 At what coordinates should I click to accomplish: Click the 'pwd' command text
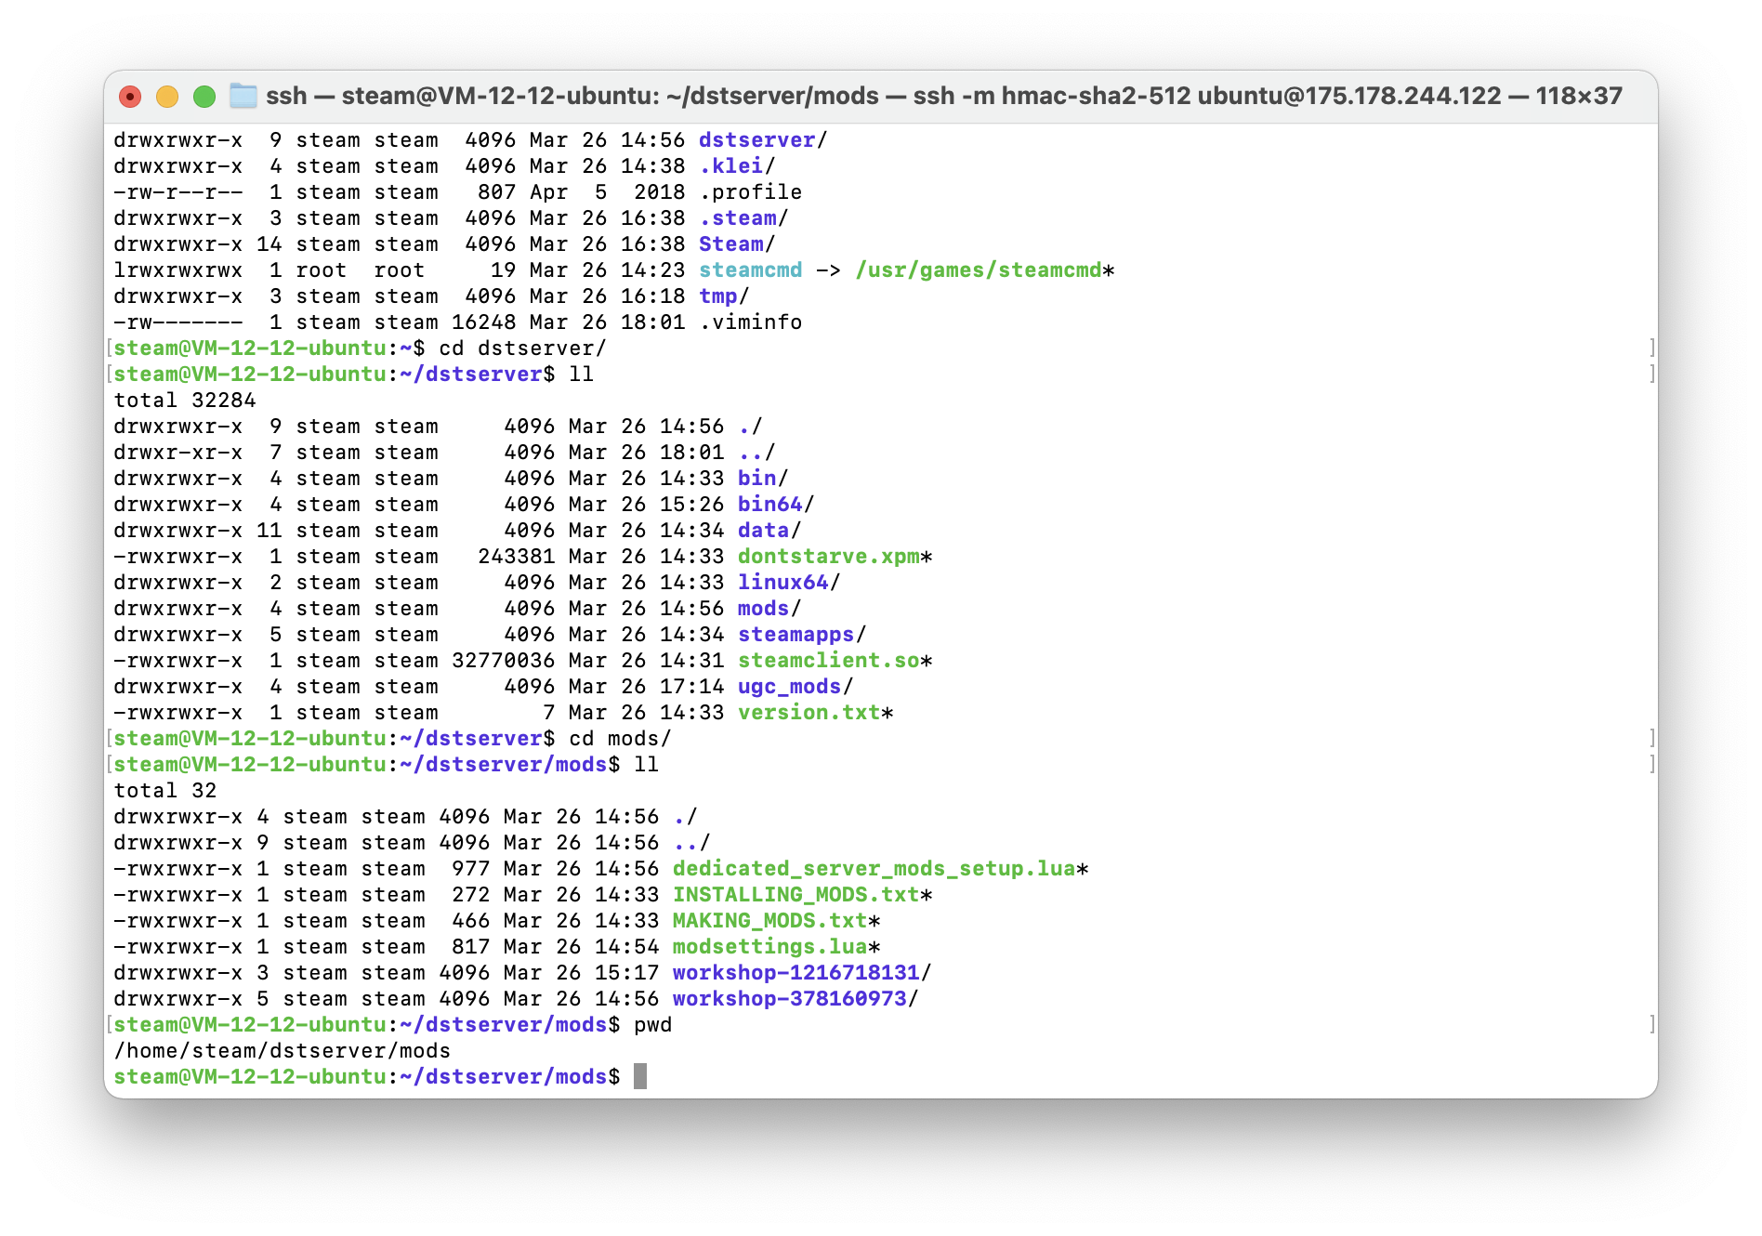(652, 1025)
